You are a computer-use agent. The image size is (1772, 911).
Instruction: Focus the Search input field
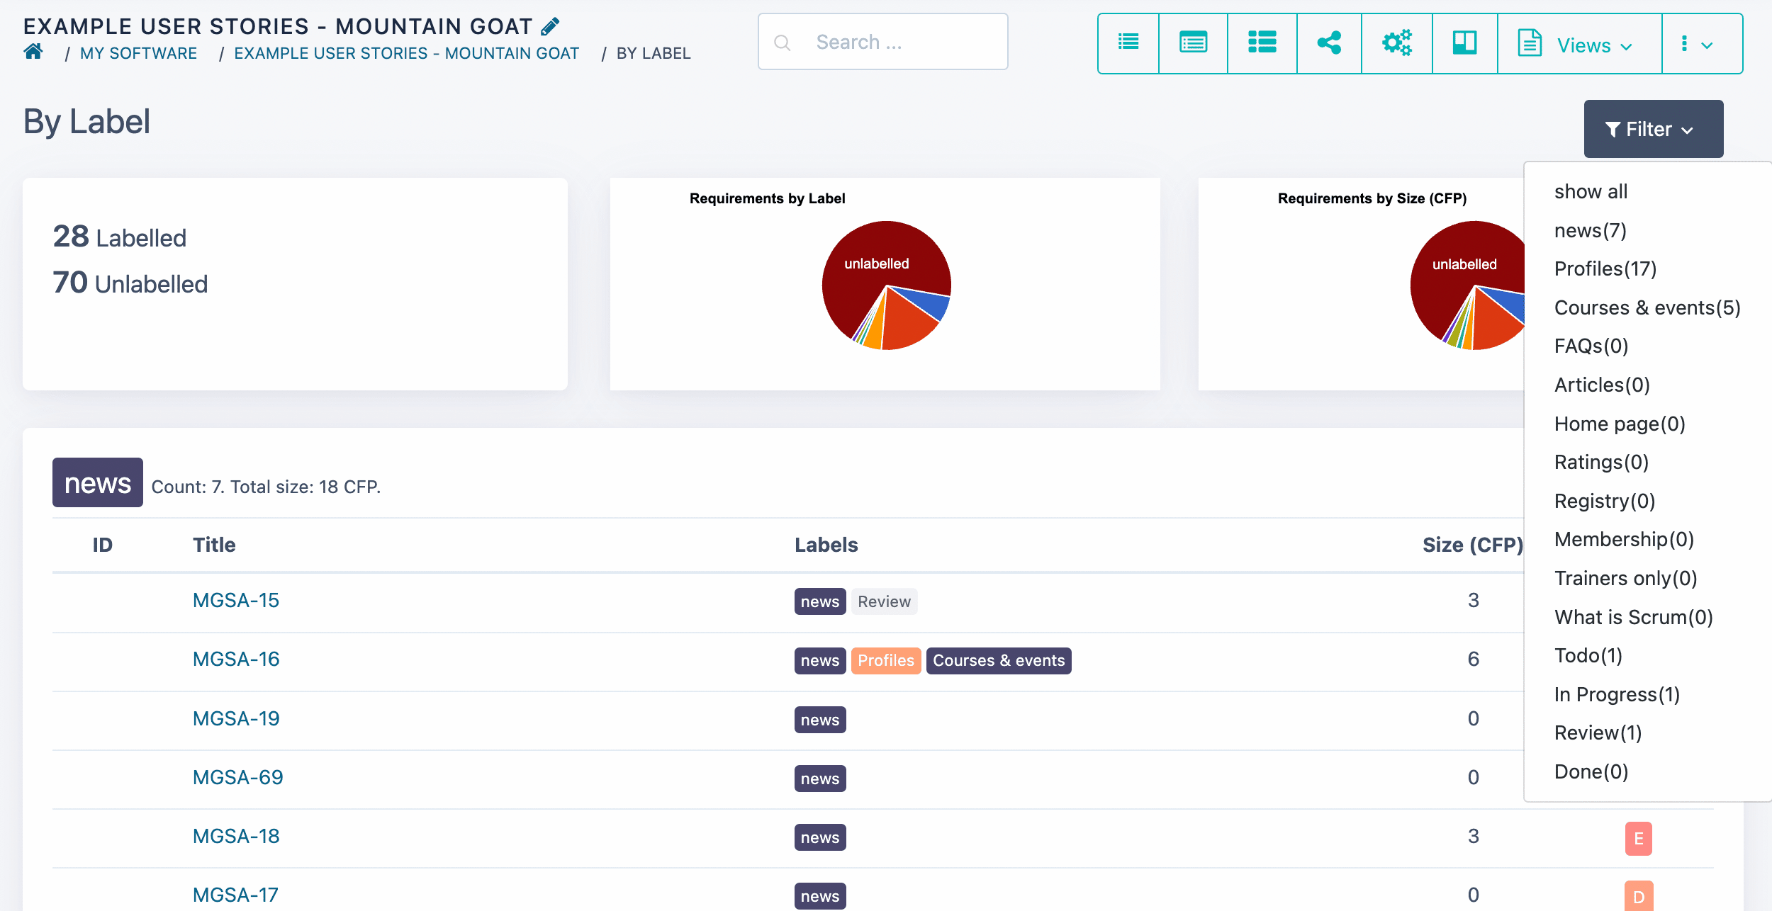click(x=883, y=42)
